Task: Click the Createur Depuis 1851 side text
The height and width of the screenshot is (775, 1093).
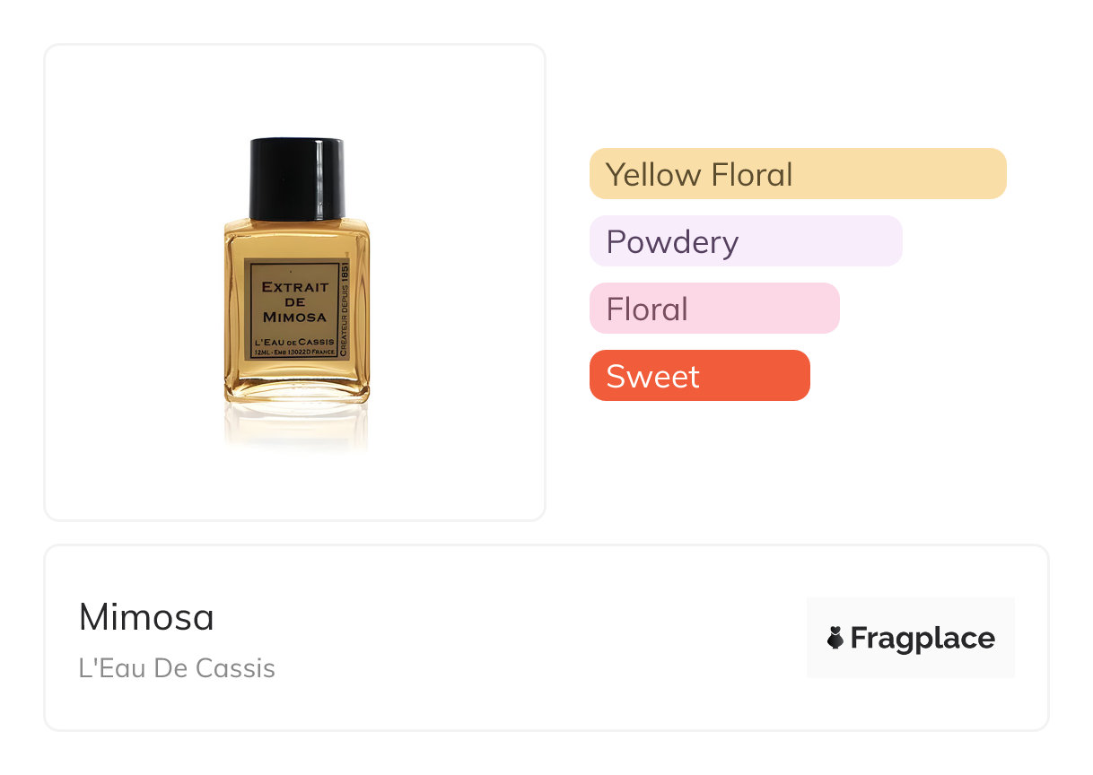Action: coord(343,309)
